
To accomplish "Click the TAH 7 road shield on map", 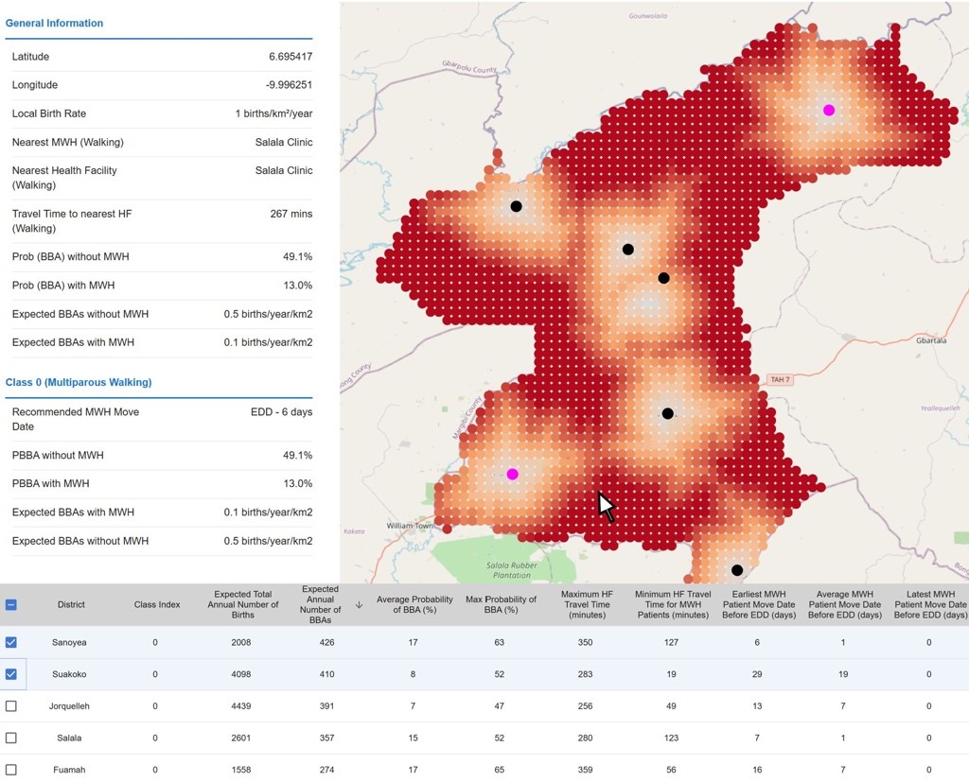I will (779, 379).
